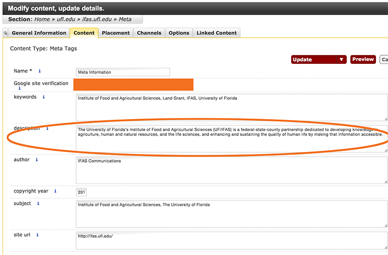Click info icon beside site url label
This screenshot has height=255, width=388.
[x=37, y=235]
